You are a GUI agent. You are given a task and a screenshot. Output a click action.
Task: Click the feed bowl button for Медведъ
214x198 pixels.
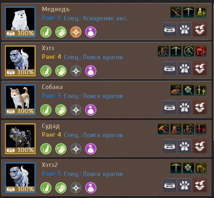point(170,29)
